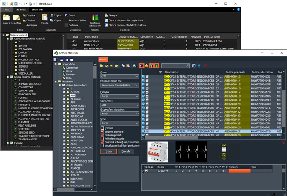Click the circuit breaker product photo thumbnail
287x196 pixels.
pyautogui.click(x=157, y=152)
